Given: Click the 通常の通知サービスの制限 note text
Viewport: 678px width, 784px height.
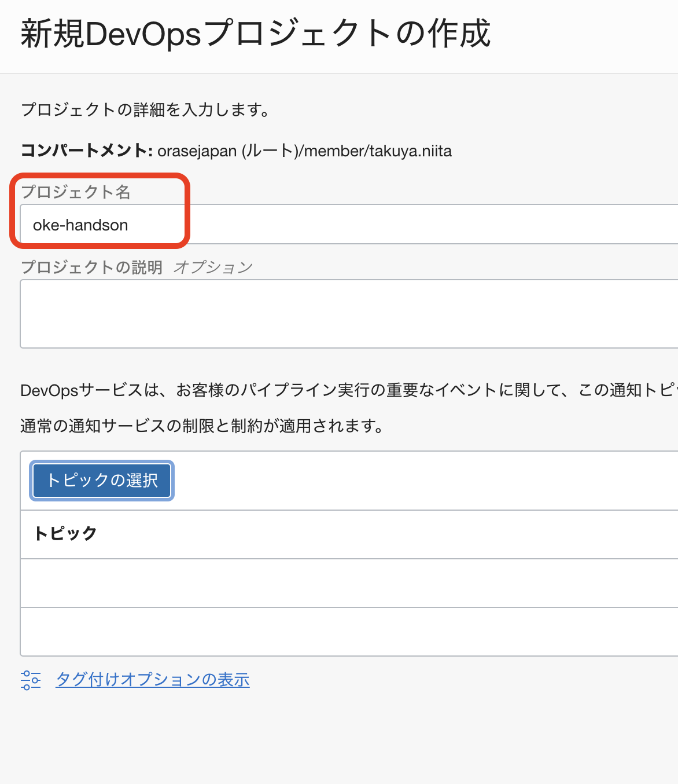Looking at the screenshot, I should pyautogui.click(x=202, y=426).
